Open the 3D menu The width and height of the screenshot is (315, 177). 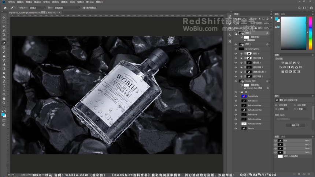(x=72, y=2)
